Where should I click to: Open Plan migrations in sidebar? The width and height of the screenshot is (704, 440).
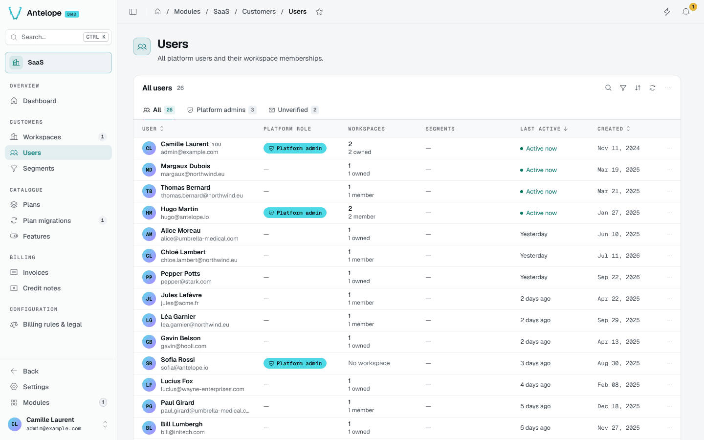[58, 220]
